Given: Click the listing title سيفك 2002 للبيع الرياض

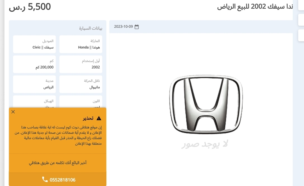Looking at the screenshot, I should 255,6.
